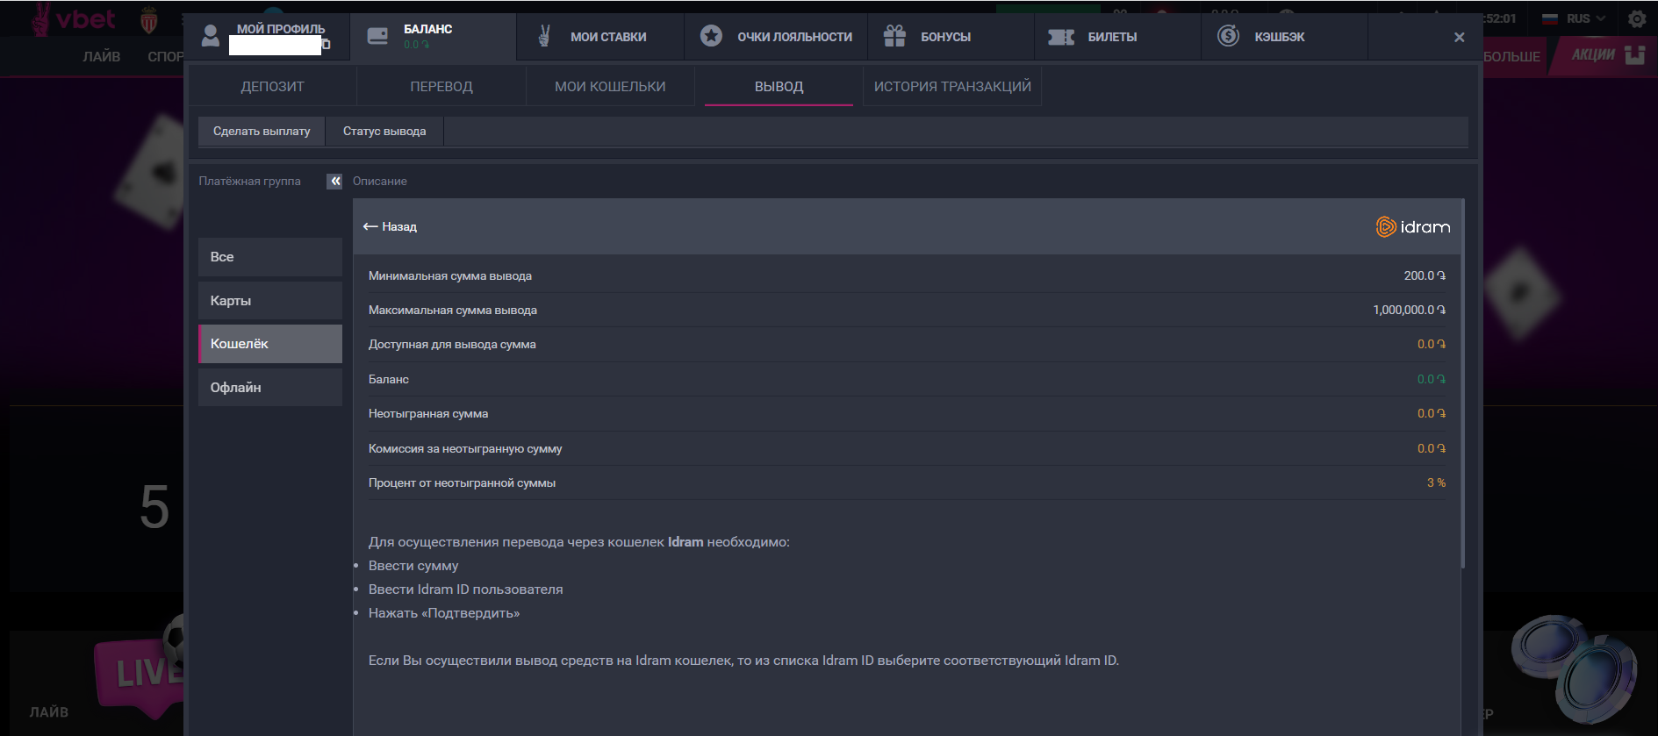Switch to МОИ КОШЕЛЬКИ sub-tab

610,87
